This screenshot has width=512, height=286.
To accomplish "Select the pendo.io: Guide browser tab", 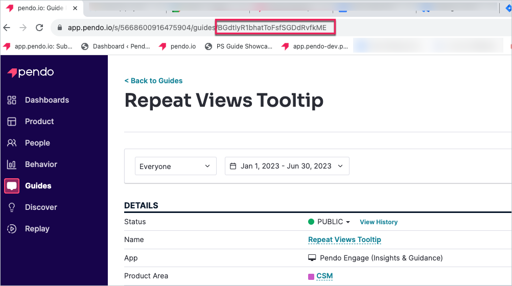I will point(42,8).
